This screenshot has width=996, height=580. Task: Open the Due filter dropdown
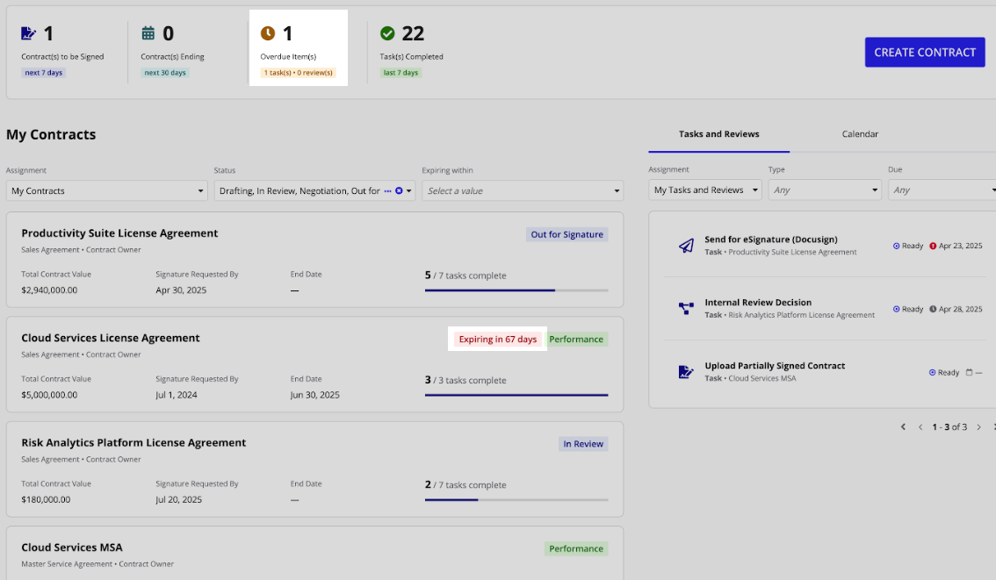point(942,190)
